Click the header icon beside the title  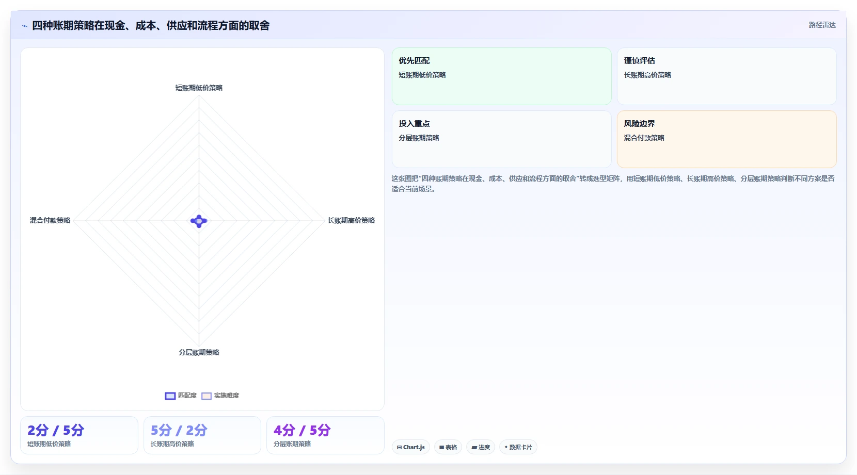[24, 26]
